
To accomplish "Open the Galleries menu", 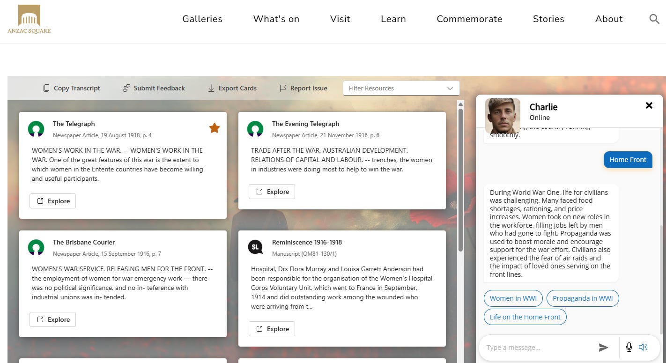I will (x=202, y=19).
